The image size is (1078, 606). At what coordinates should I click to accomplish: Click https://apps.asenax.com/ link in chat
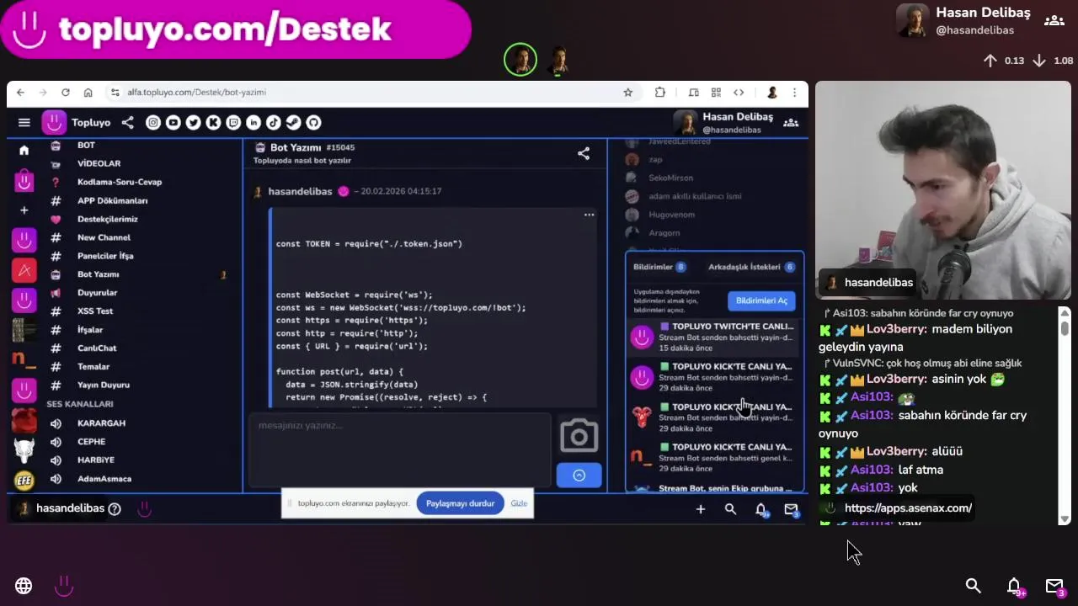pos(908,508)
